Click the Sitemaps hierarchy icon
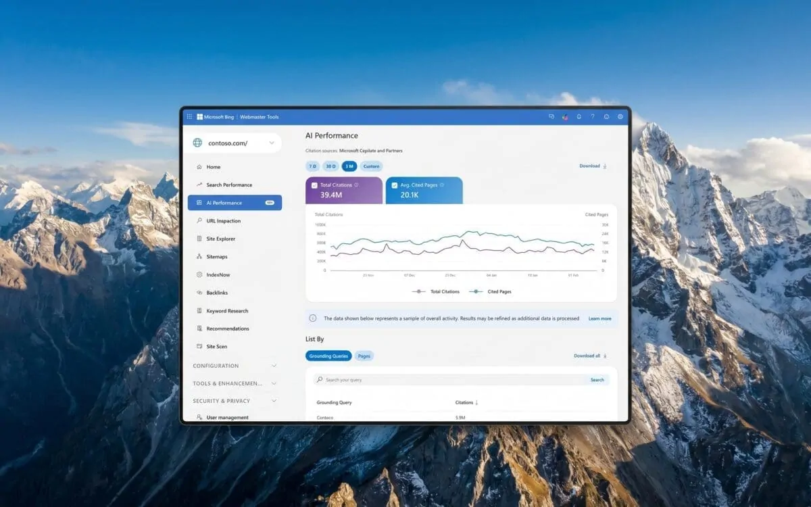This screenshot has width=811, height=507. pyautogui.click(x=199, y=257)
